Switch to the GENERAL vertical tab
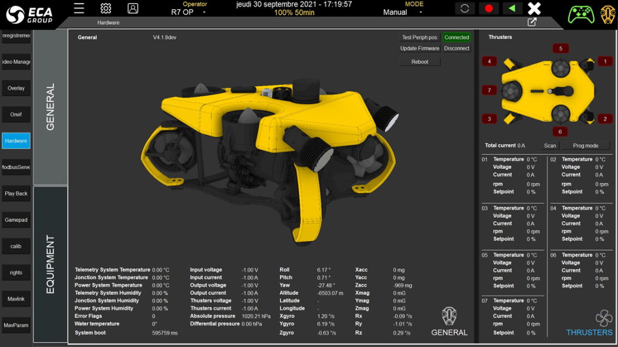Image resolution: width=618 pixels, height=347 pixels. [51, 107]
